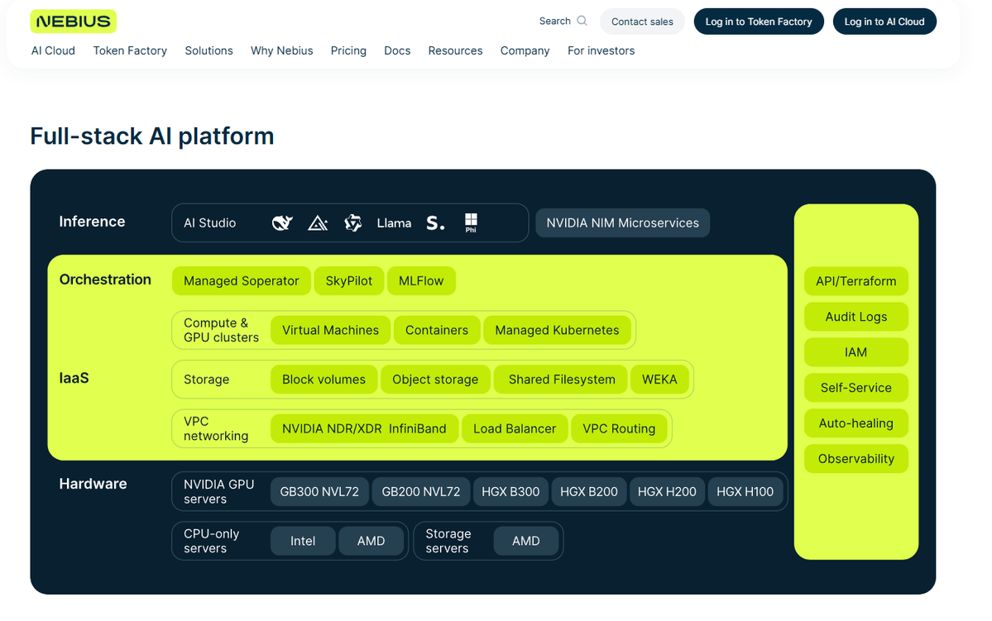This screenshot has height=621, width=992.
Task: Select the VPC Routing chip
Action: click(619, 429)
